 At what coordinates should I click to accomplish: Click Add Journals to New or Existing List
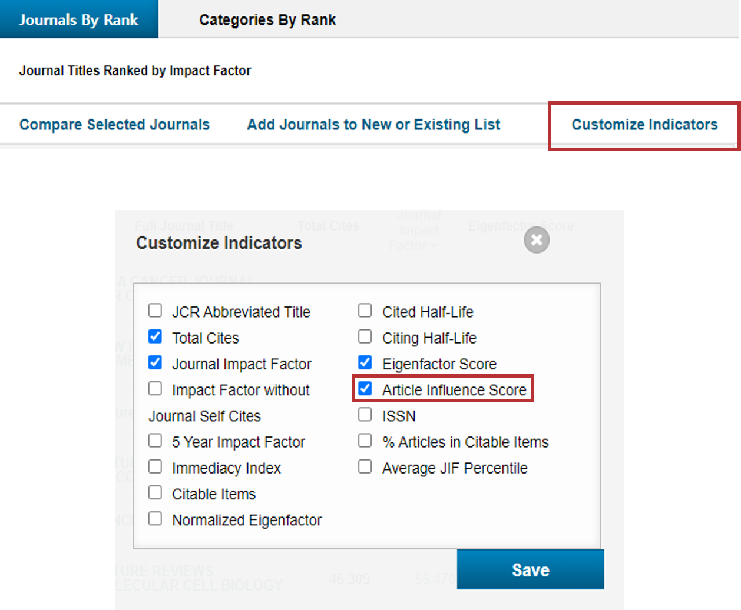pos(373,125)
